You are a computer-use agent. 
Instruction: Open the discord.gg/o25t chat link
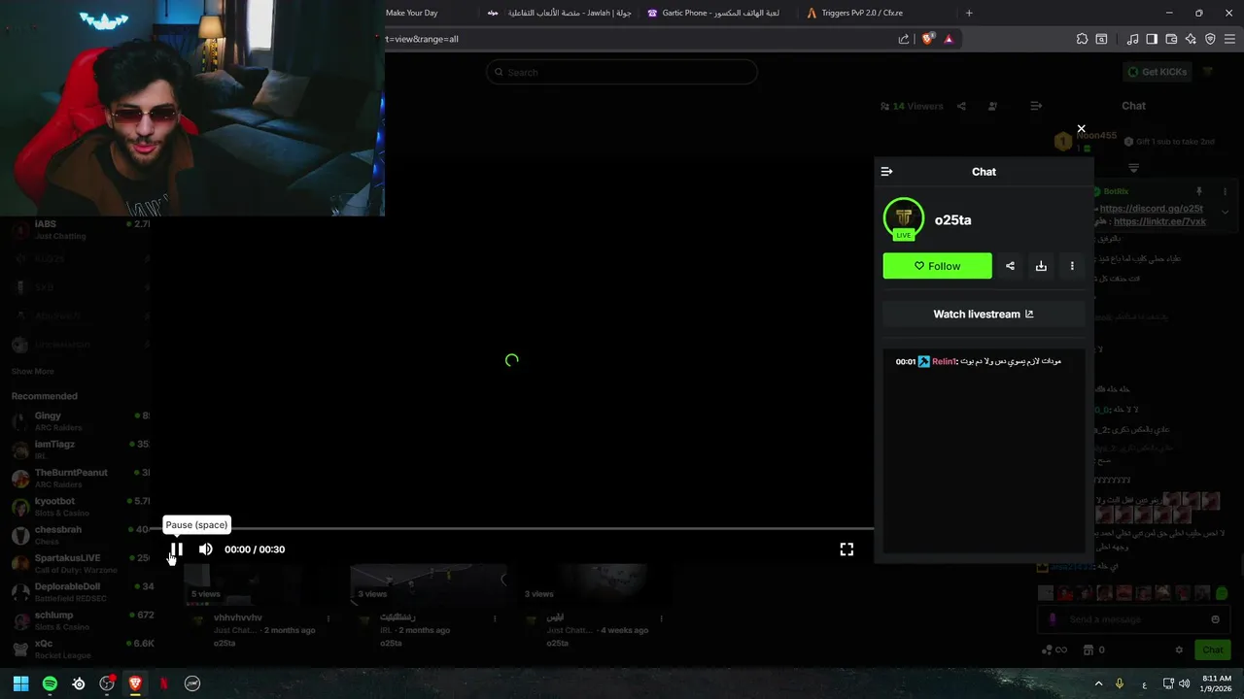[1151, 209]
